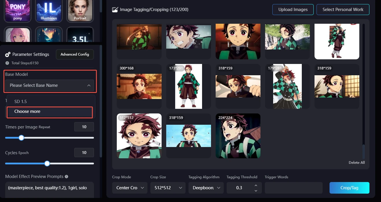Click the Delete All link
The width and height of the screenshot is (381, 202).
(x=356, y=163)
